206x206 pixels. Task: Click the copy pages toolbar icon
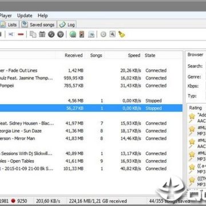(x=33, y=34)
